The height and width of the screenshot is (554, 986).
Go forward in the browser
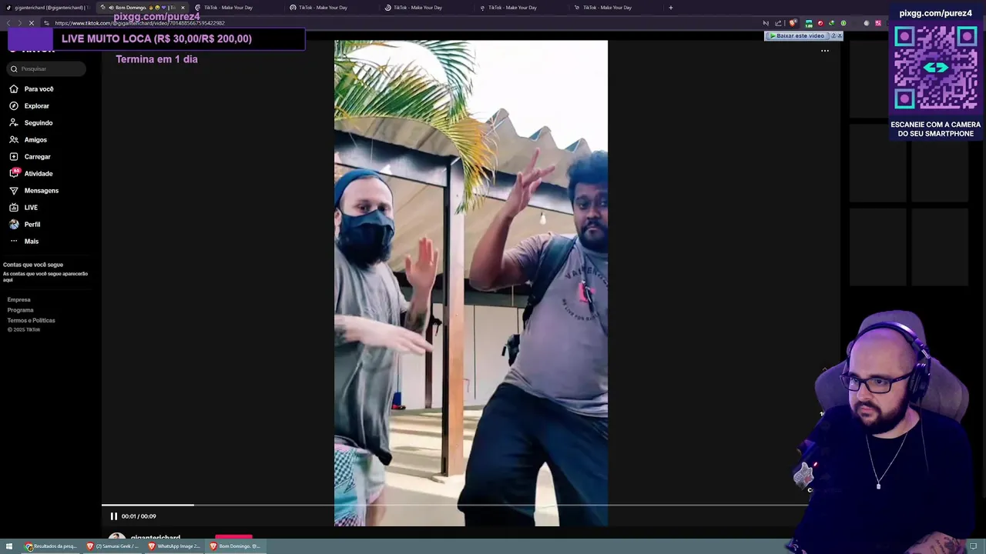pyautogui.click(x=19, y=23)
